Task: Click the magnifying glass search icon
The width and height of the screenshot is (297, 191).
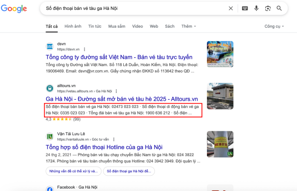Action: tap(279, 8)
